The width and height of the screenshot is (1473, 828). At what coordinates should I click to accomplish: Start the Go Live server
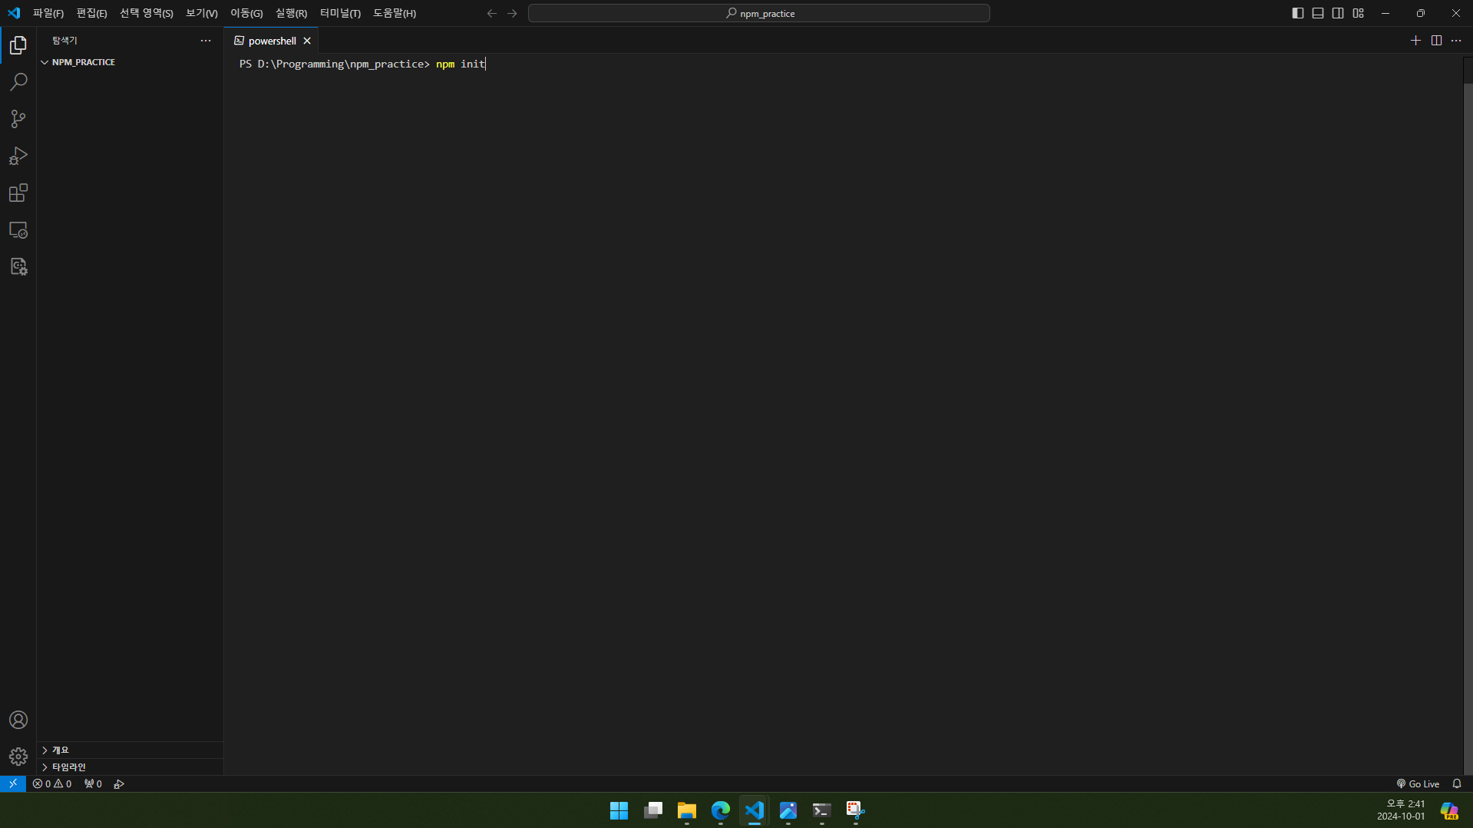pos(1418,783)
